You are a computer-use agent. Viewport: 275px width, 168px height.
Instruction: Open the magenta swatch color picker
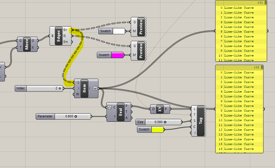click(x=117, y=55)
